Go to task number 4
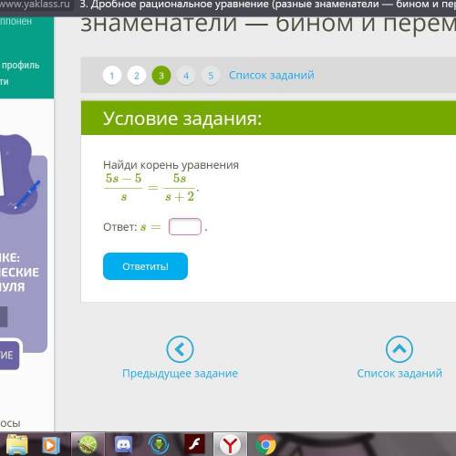Image resolution: width=456 pixels, height=456 pixels. (x=186, y=76)
